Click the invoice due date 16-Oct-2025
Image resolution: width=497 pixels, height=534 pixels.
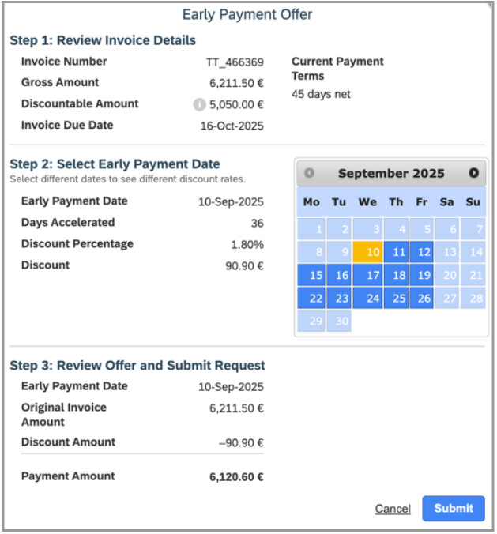[x=232, y=126]
